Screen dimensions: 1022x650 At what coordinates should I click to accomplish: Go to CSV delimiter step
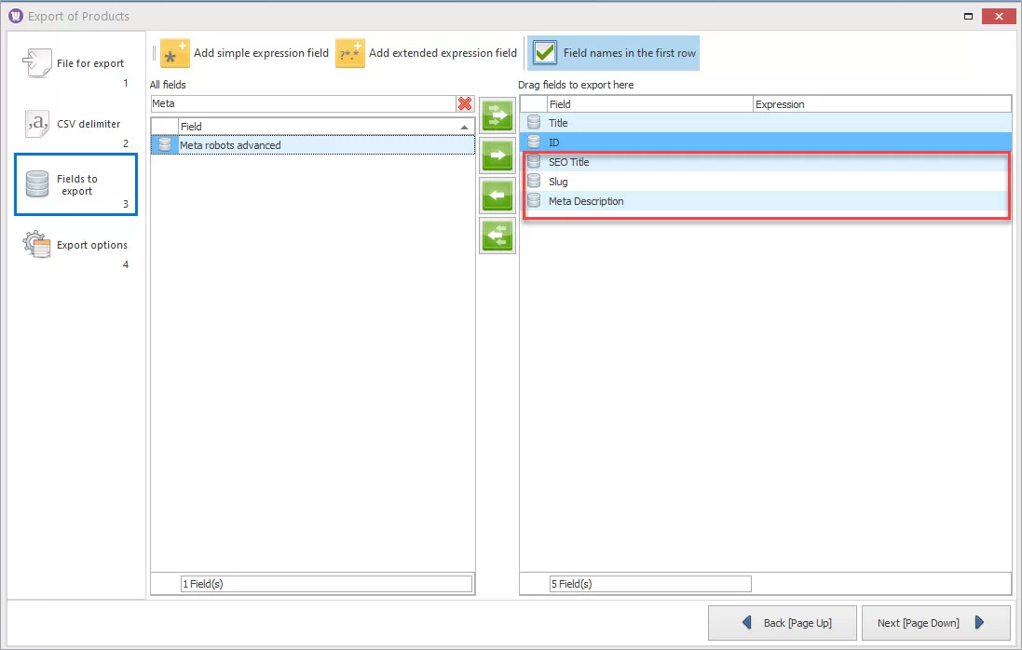tap(75, 125)
